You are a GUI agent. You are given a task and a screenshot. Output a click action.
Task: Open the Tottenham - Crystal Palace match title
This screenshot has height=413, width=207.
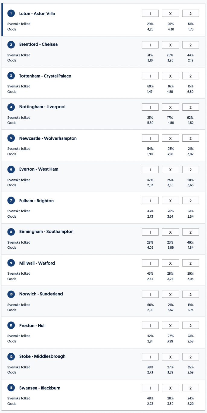(45, 76)
